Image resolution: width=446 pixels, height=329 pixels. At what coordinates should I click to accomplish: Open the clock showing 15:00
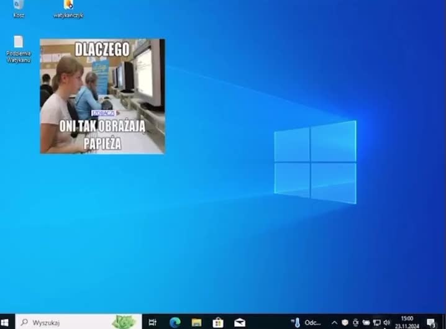[x=407, y=322]
